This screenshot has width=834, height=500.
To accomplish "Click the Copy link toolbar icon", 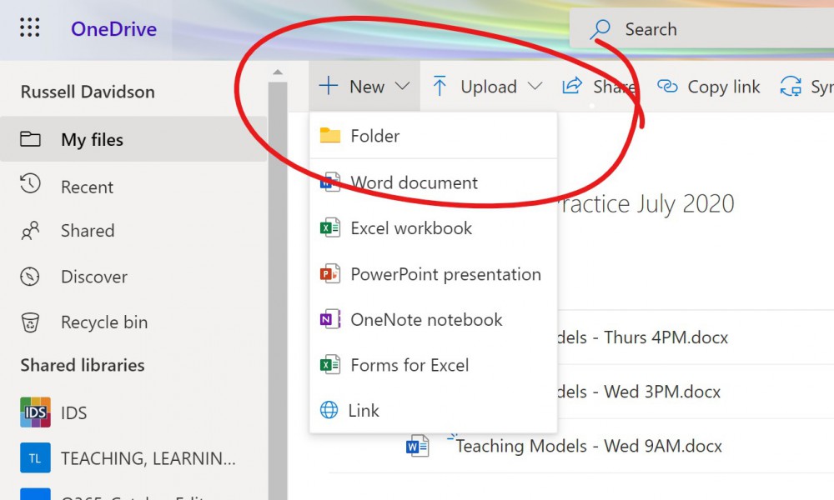I will coord(667,86).
